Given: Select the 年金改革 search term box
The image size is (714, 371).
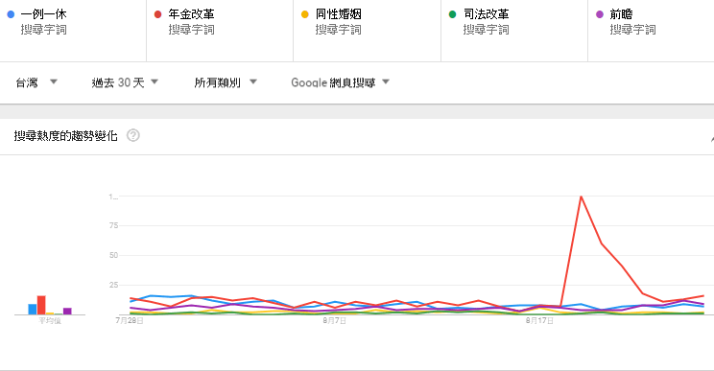Looking at the screenshot, I should tap(220, 31).
